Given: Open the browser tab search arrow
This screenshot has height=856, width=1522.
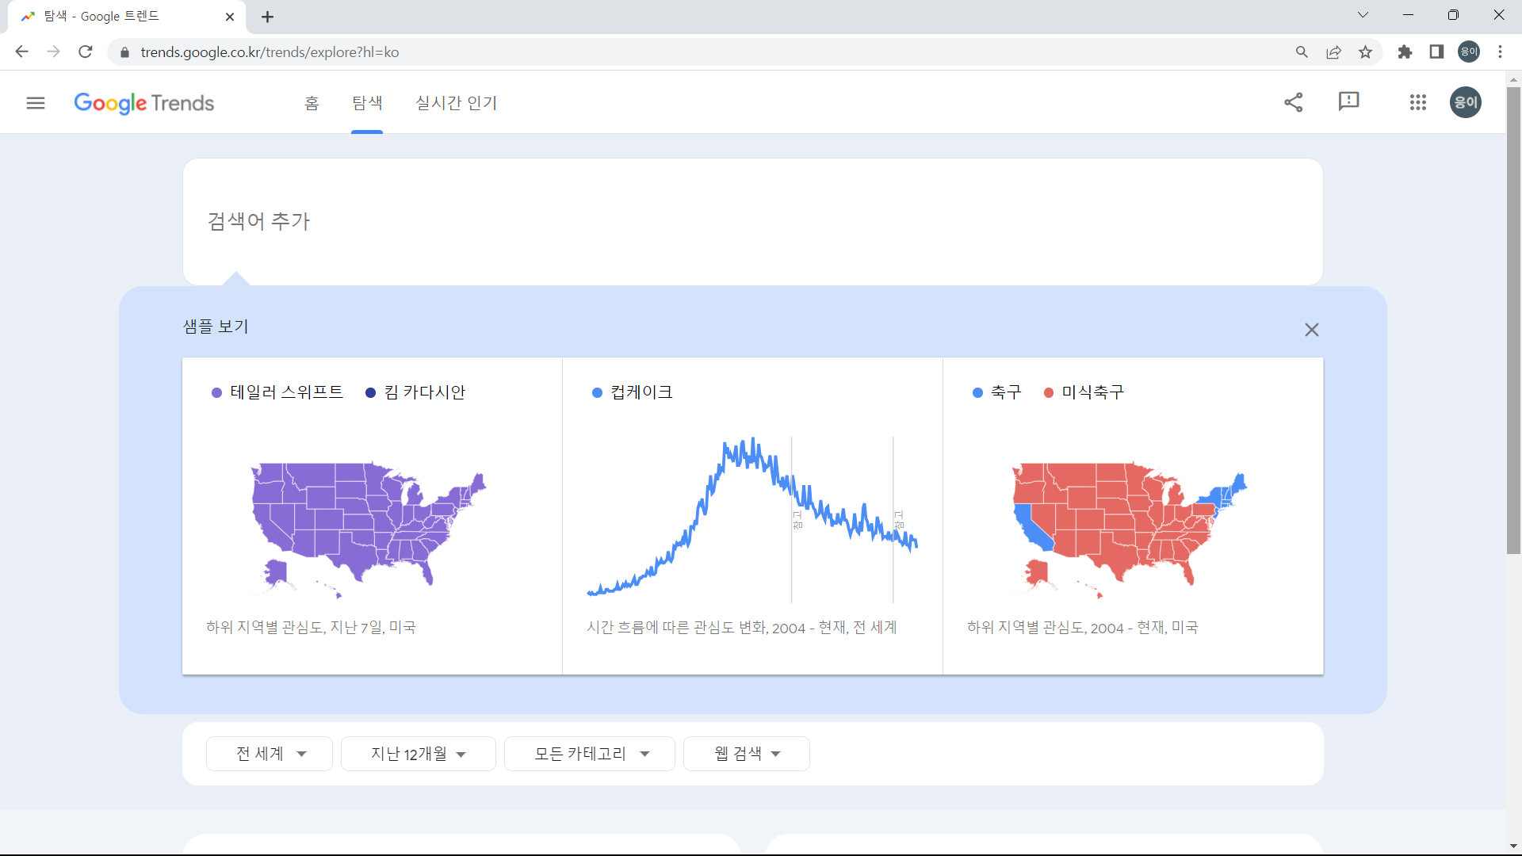Looking at the screenshot, I should point(1363,14).
